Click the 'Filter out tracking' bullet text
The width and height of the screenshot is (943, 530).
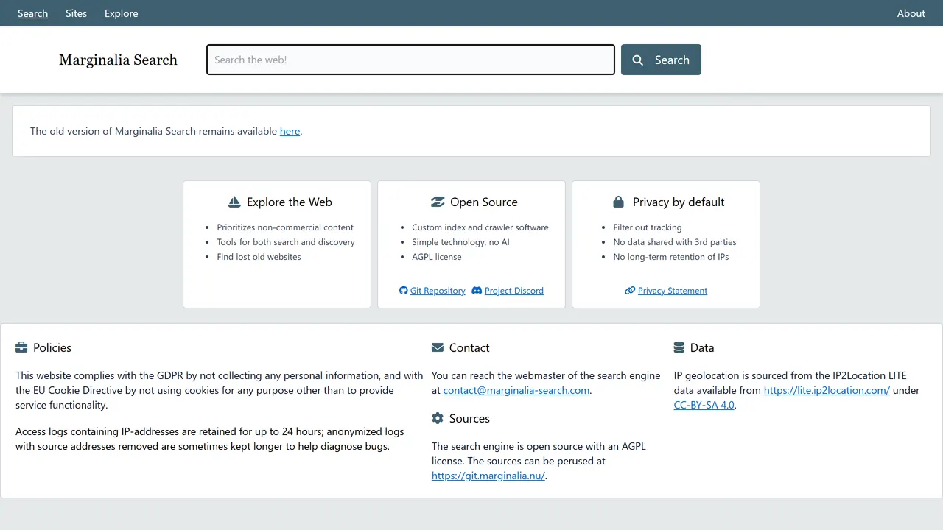pyautogui.click(x=648, y=227)
